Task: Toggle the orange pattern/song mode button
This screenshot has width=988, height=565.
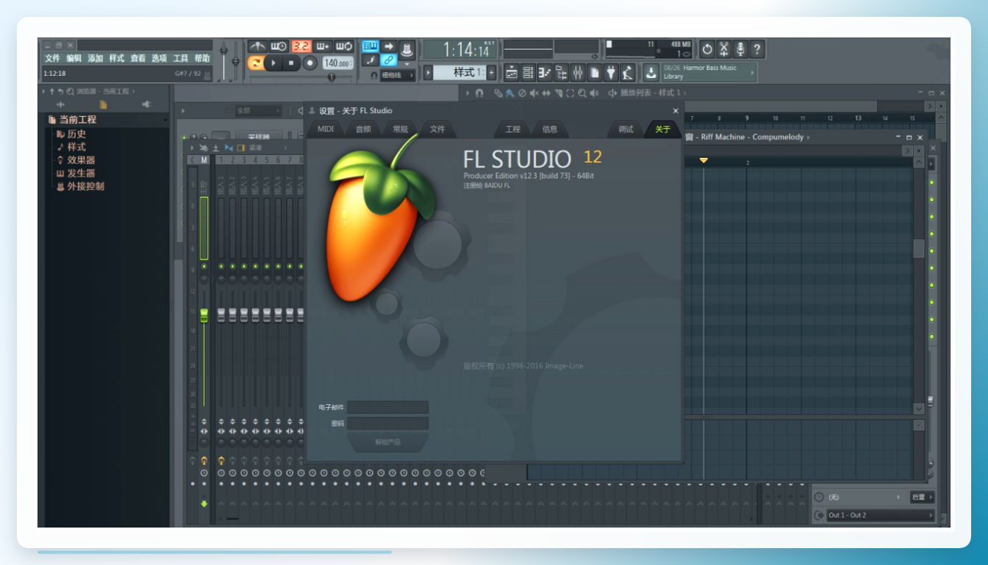Action: click(x=256, y=63)
